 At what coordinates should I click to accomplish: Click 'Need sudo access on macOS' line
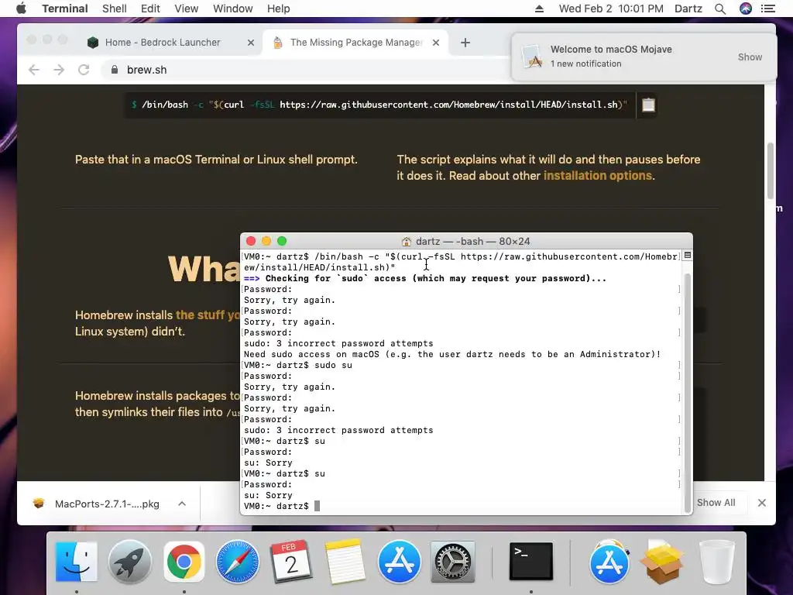click(x=452, y=354)
